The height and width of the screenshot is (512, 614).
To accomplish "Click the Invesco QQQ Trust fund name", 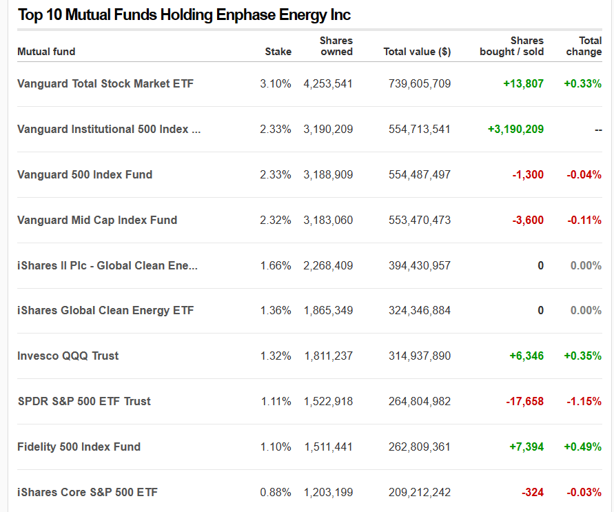I will tap(68, 356).
